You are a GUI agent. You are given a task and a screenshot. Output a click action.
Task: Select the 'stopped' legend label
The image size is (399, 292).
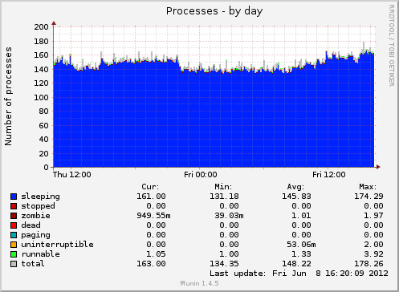pos(38,206)
